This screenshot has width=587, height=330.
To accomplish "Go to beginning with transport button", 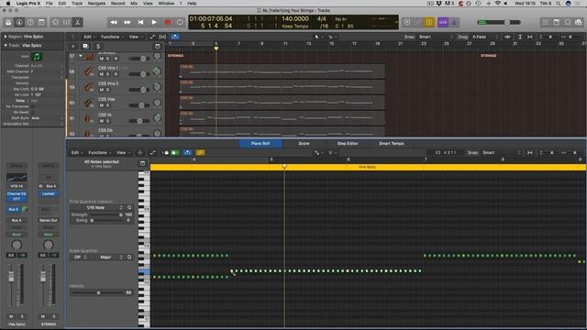I will 140,22.
